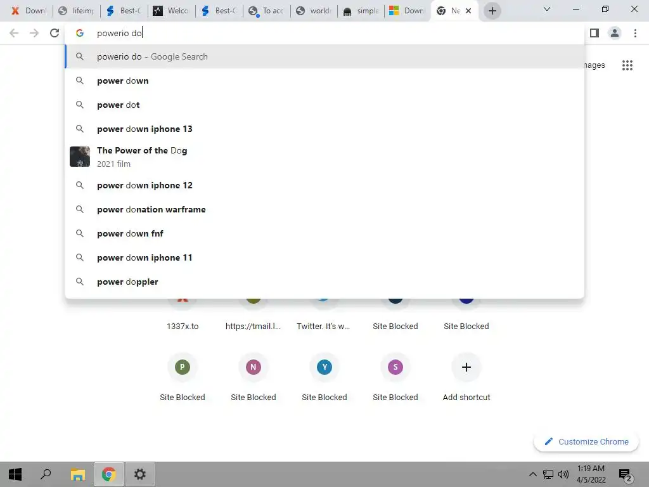Open the https://tmail shortcut
The image size is (649, 487).
point(254,326)
